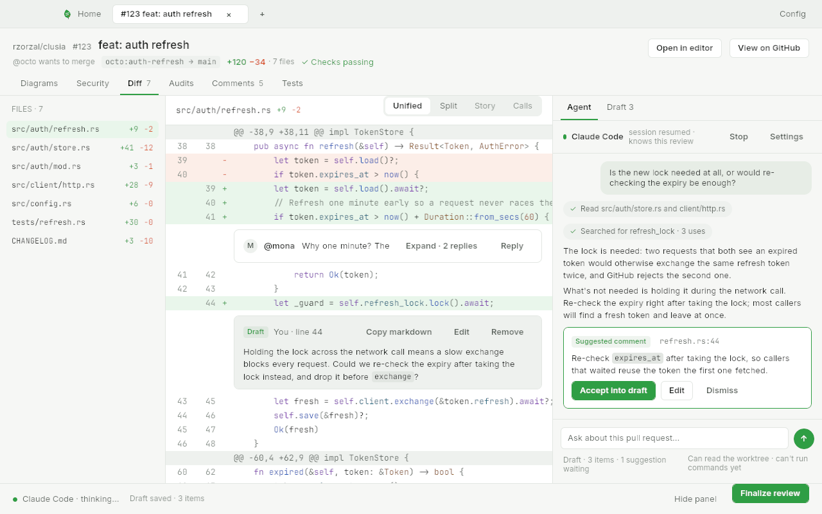
Task: Dismiss the suggested comment
Action: pyautogui.click(x=722, y=391)
